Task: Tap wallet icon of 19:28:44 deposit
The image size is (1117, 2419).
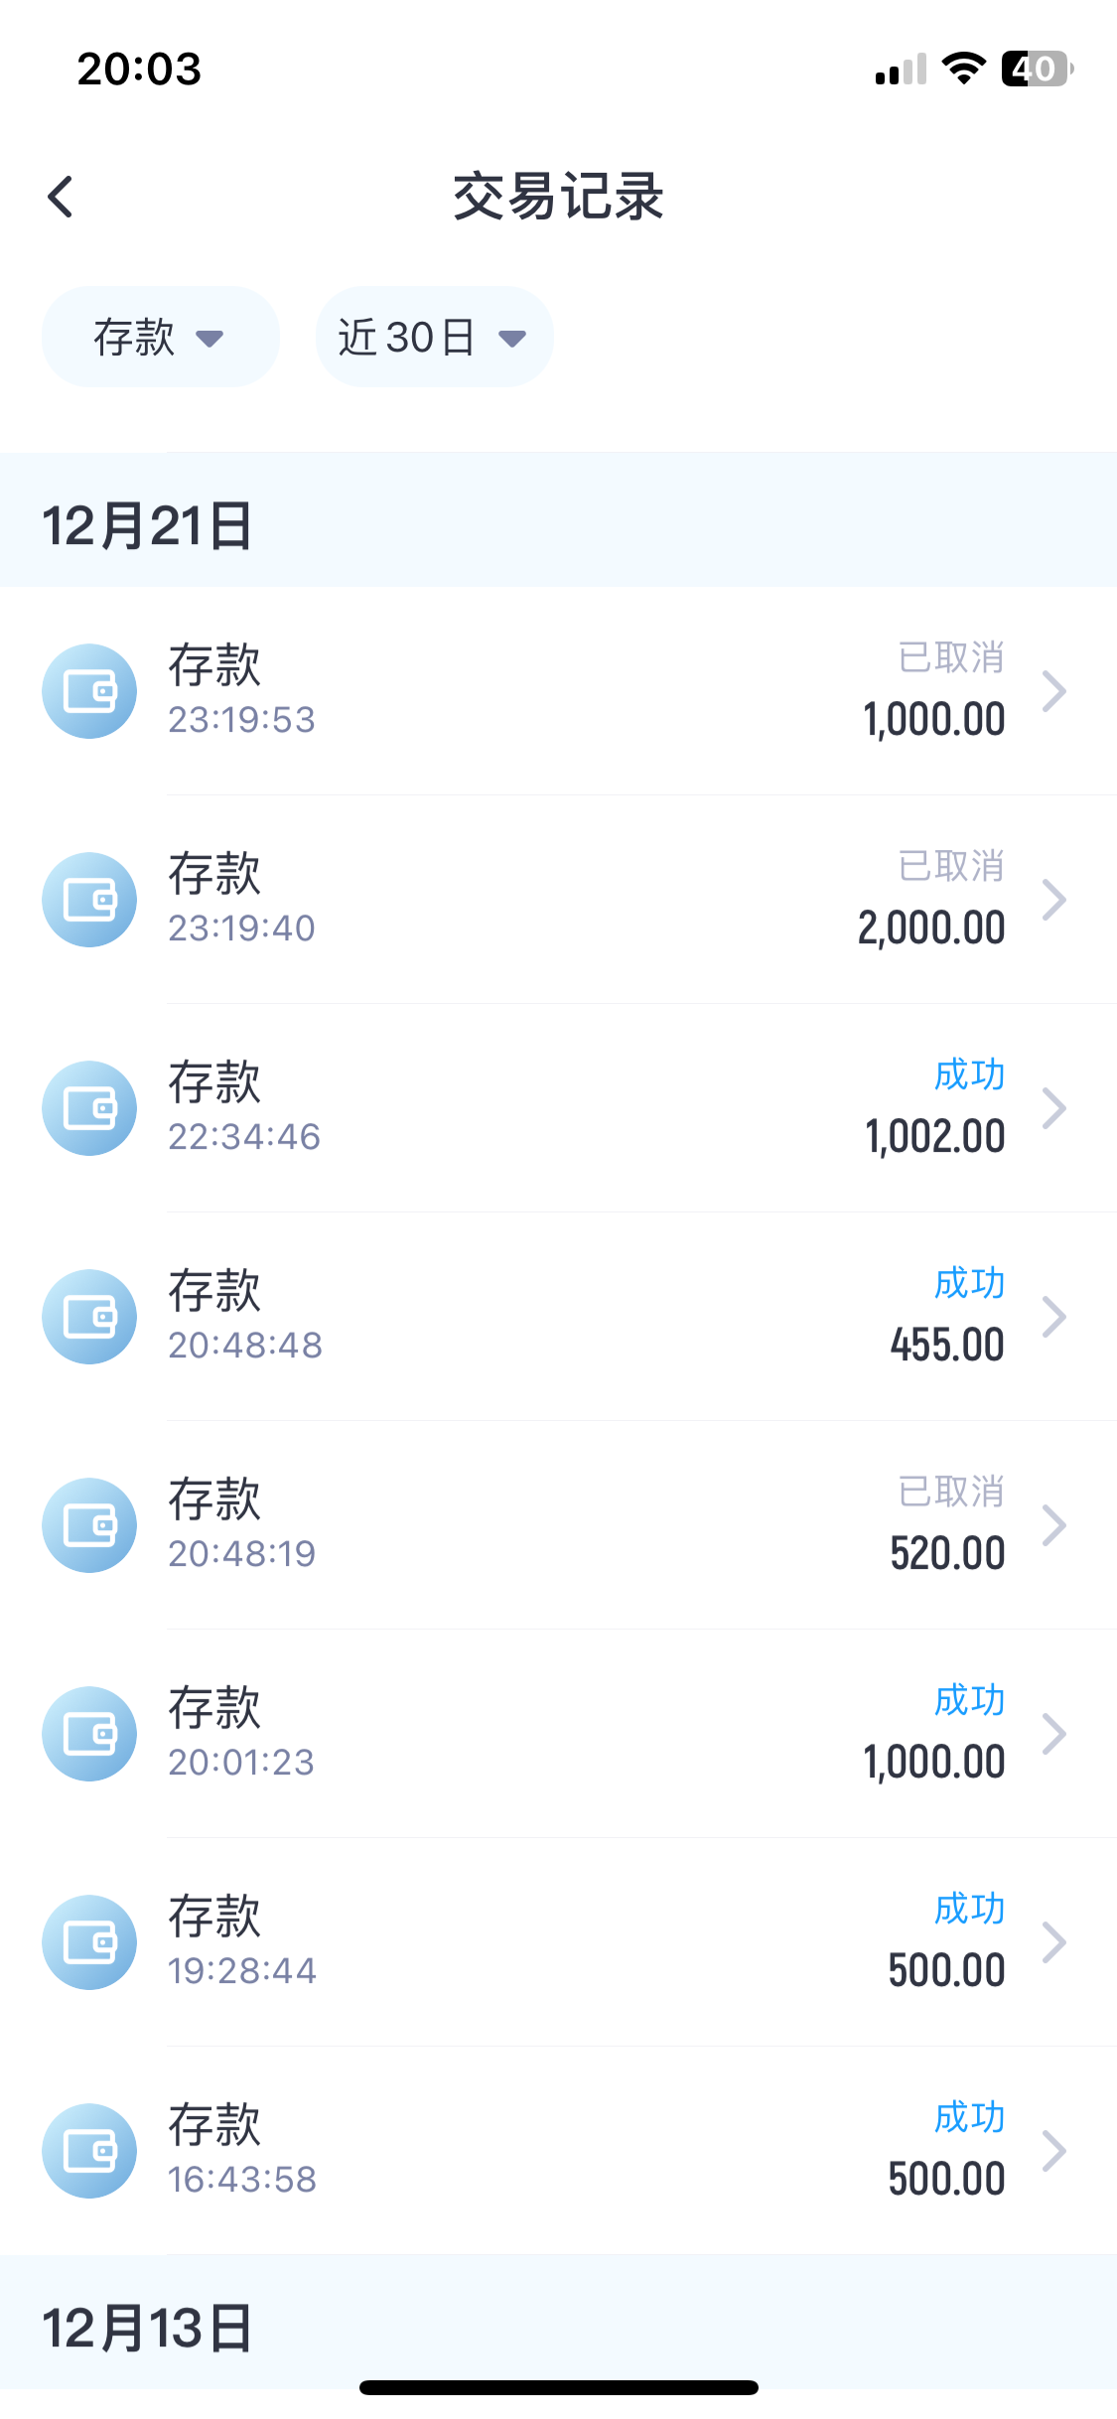Action: [x=89, y=1942]
